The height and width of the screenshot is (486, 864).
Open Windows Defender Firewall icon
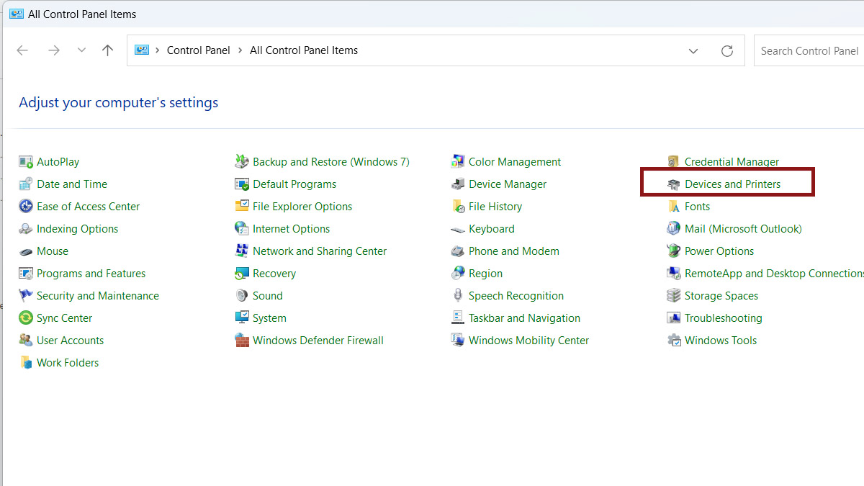pyautogui.click(x=242, y=341)
